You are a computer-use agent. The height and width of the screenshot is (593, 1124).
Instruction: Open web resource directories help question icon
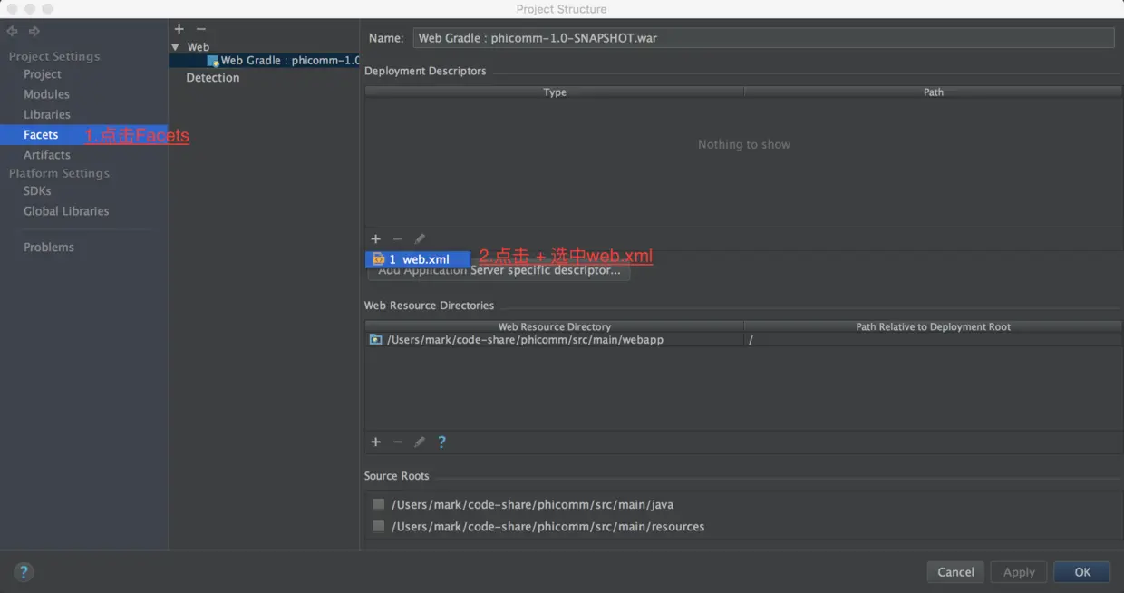(x=441, y=442)
